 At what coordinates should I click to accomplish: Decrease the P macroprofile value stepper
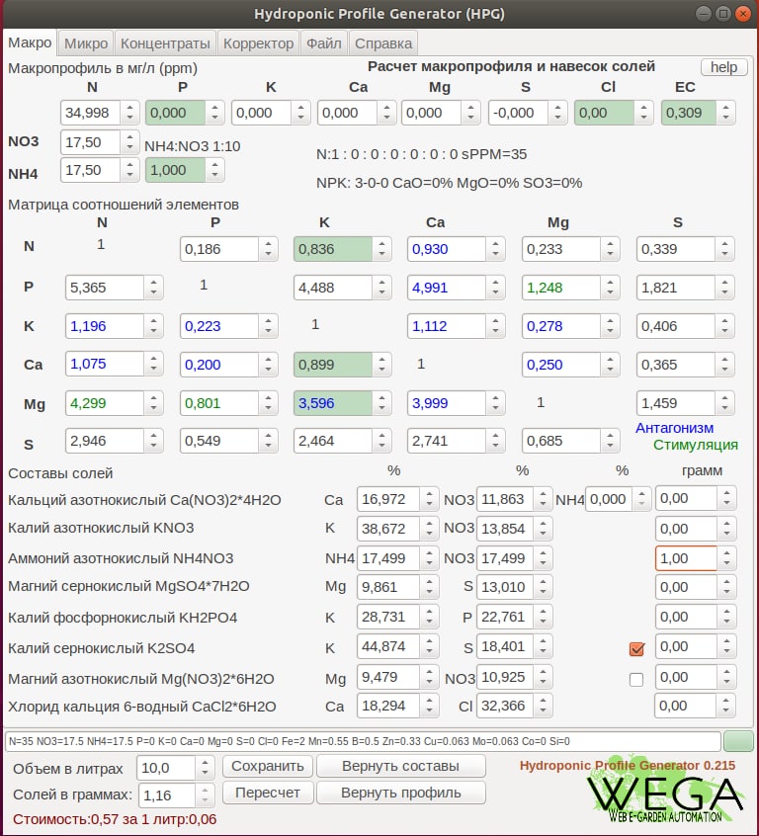(214, 118)
